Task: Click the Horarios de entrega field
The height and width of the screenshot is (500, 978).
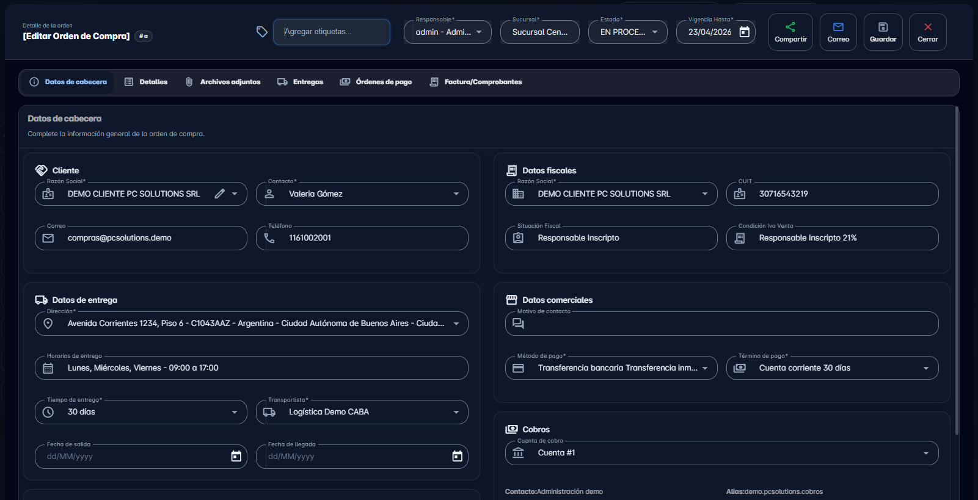Action: pyautogui.click(x=252, y=368)
